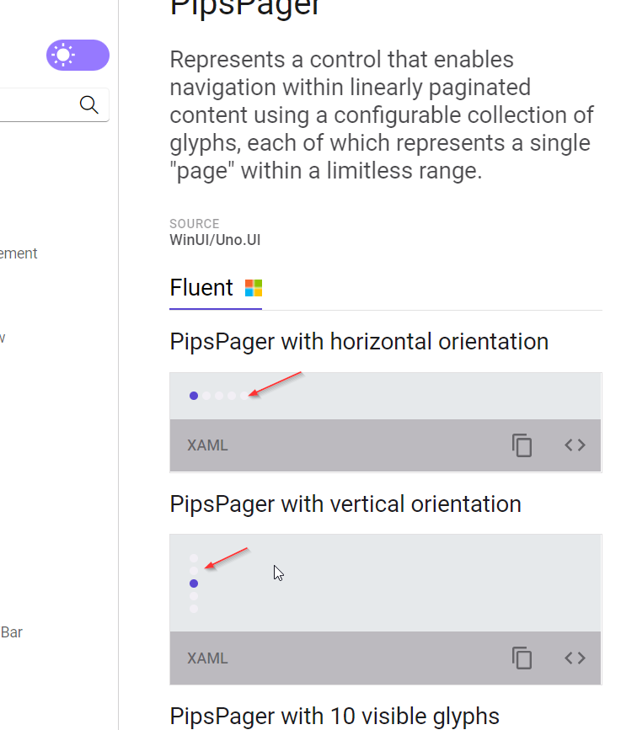
Task: Copy XAML of the vertical PipsPager example
Action: [522, 658]
